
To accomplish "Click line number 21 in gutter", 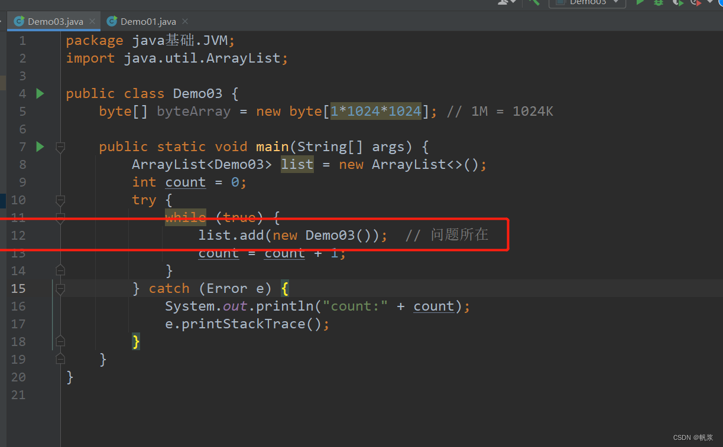I will click(18, 394).
